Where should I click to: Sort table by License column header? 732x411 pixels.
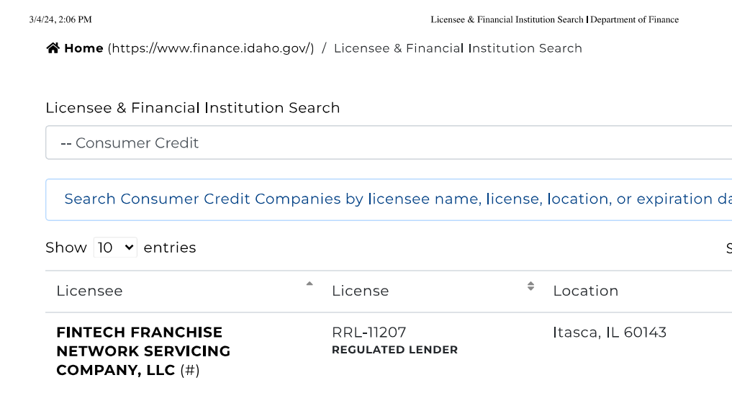coord(361,291)
